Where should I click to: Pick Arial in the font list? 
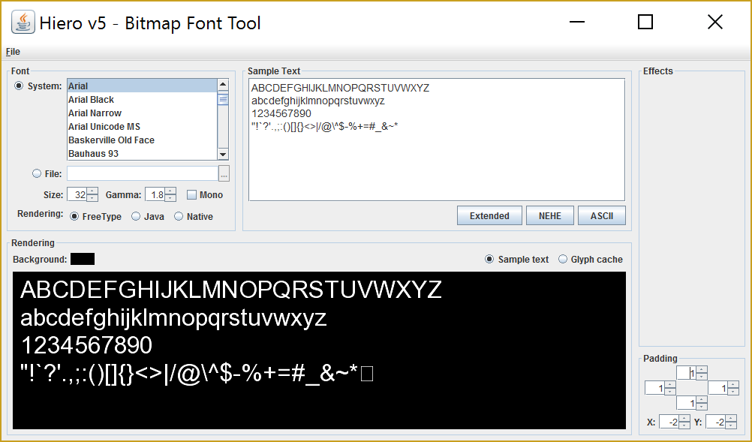click(142, 86)
